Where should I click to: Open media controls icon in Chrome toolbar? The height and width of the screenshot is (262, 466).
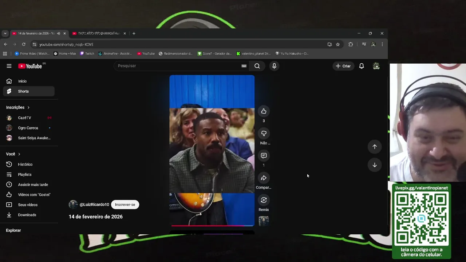point(364,44)
